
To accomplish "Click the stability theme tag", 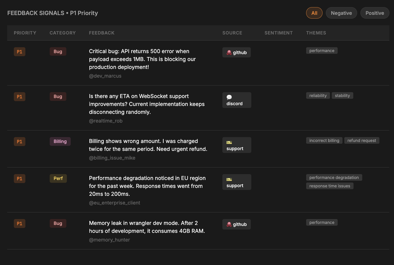I will pos(342,95).
